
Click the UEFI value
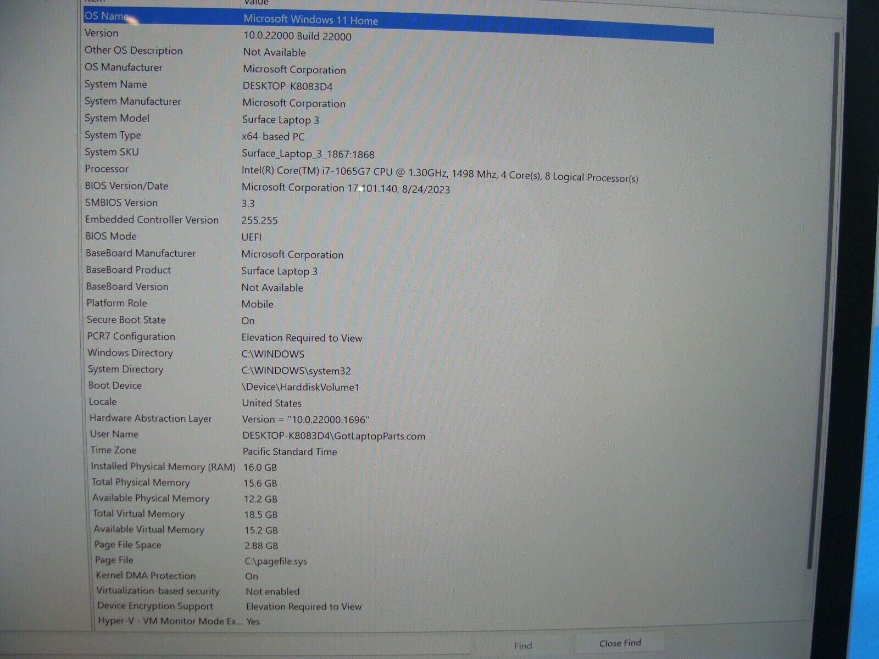252,237
